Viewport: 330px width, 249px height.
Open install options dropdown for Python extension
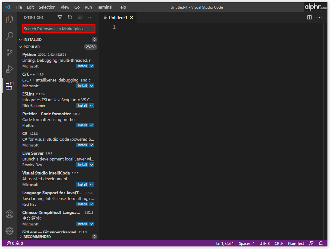coord(91,66)
